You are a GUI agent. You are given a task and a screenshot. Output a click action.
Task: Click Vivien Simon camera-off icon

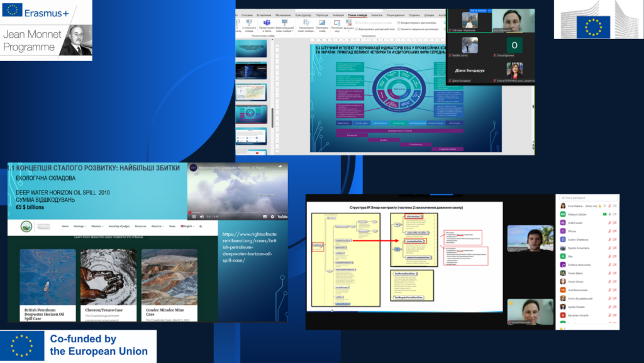[614, 282]
